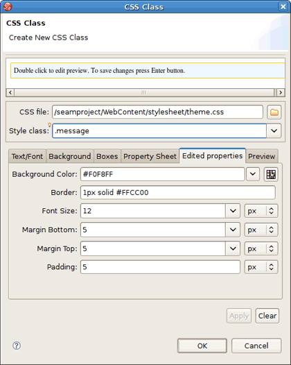Expand the Style class dropdown
This screenshot has height=365, width=291.
[x=274, y=131]
